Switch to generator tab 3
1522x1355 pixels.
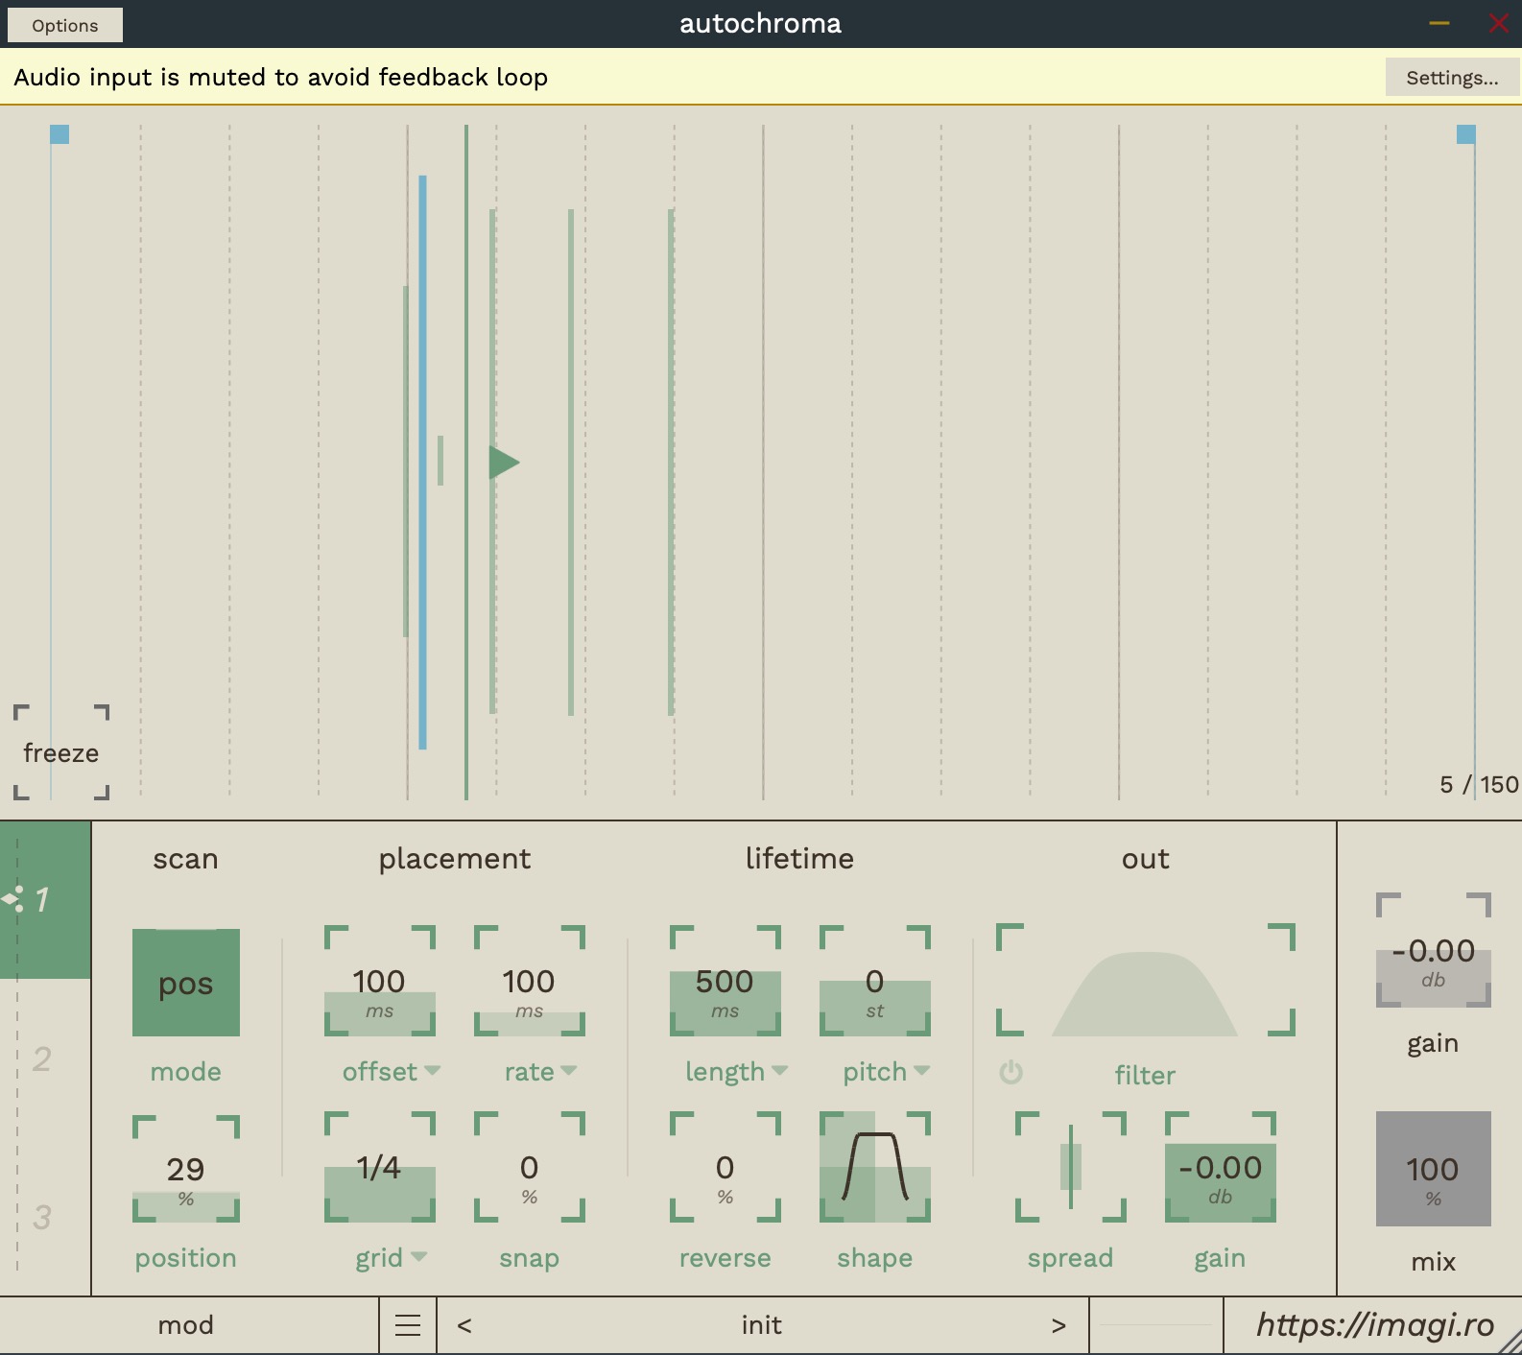tap(42, 1217)
